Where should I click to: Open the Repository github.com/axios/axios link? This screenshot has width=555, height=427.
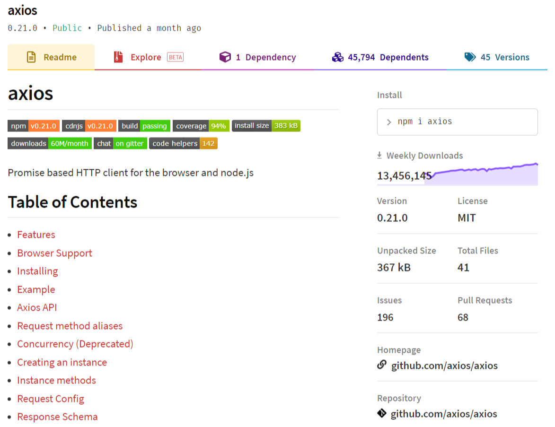point(444,414)
